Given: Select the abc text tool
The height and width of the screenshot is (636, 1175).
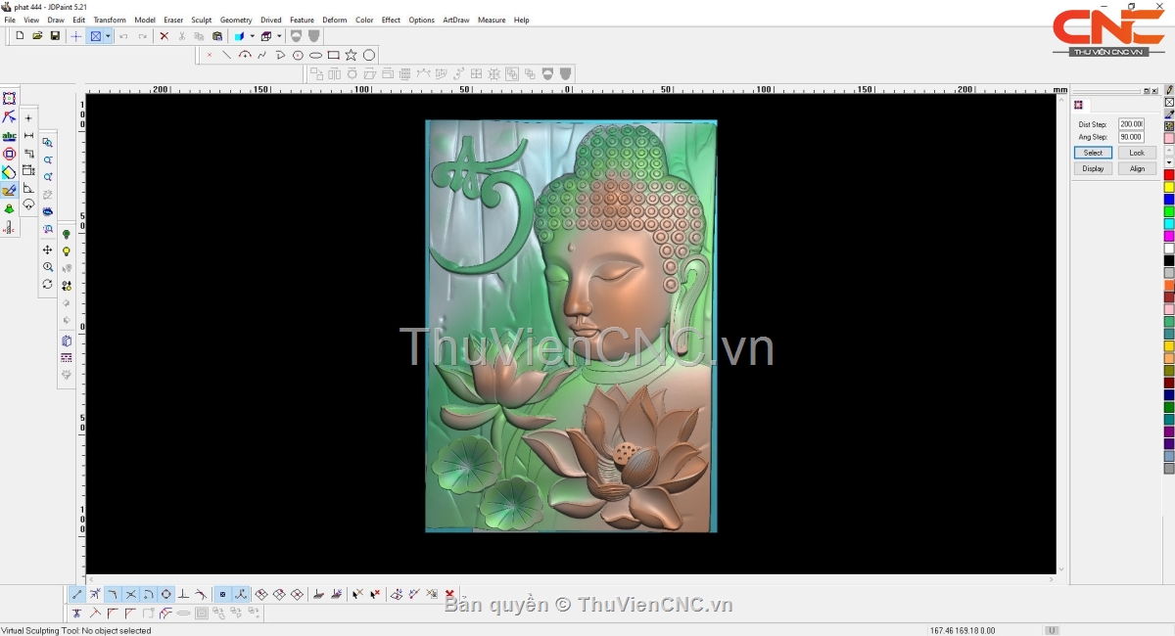Looking at the screenshot, I should click(9, 136).
